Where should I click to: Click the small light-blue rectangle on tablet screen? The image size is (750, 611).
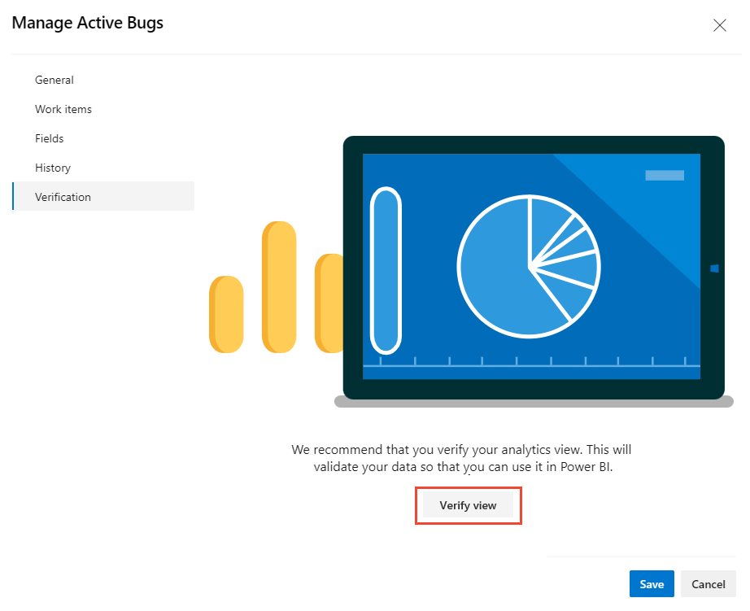click(665, 176)
